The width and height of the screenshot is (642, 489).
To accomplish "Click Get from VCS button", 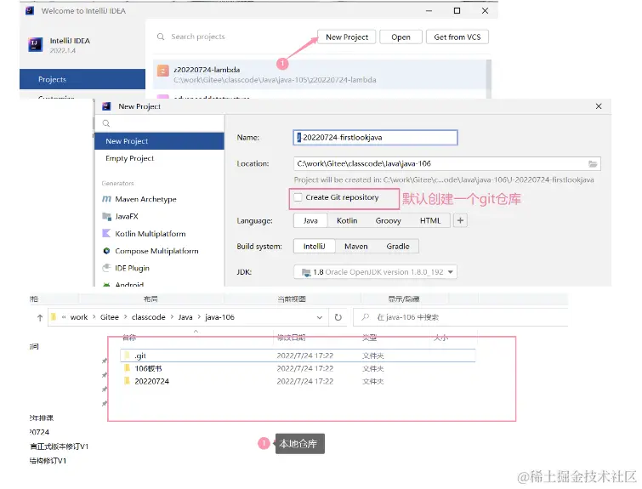I will click(x=457, y=37).
